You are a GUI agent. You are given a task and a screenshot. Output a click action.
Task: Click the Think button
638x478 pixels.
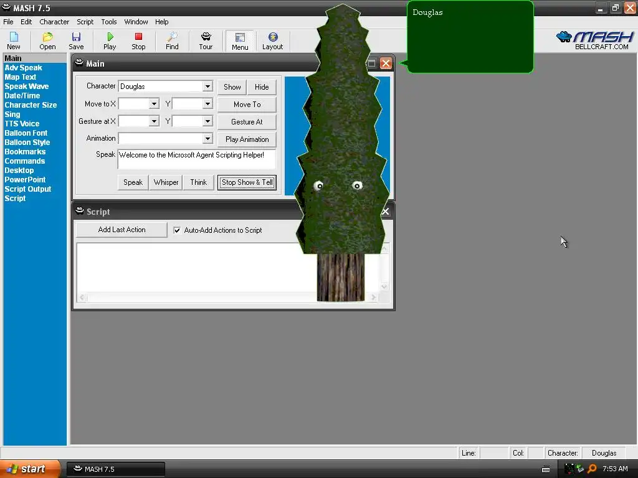click(x=199, y=182)
